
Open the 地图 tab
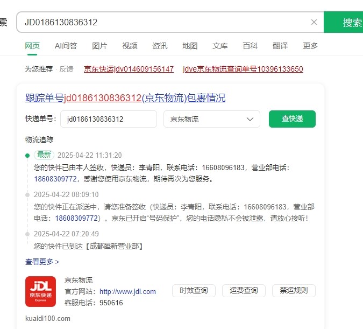(x=190, y=46)
